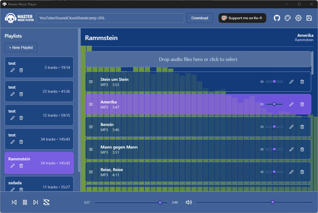Play the Reise, Reise track
Image resolution: width=318 pixels, height=213 pixels.
(x=198, y=172)
